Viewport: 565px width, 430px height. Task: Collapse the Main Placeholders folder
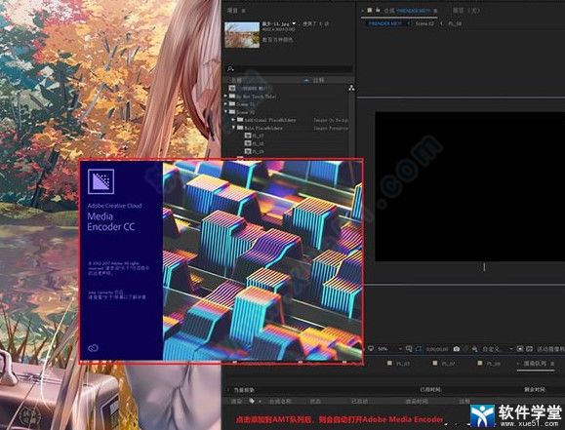233,128
